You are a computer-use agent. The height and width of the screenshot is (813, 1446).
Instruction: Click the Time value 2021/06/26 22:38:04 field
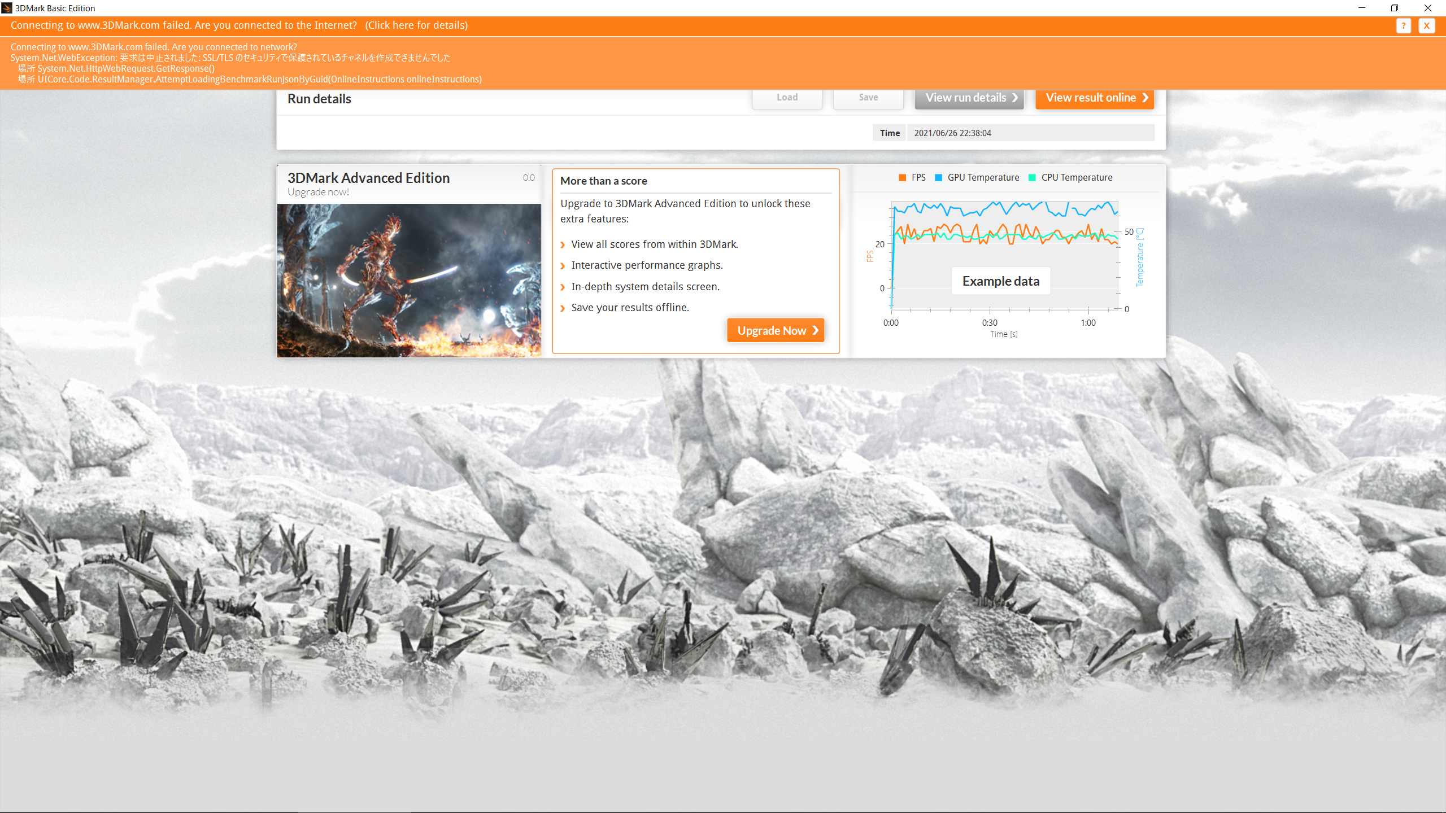1030,133
